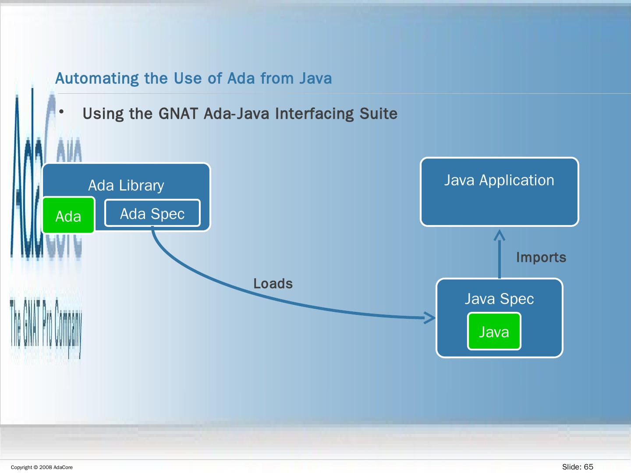The width and height of the screenshot is (631, 473).
Task: Click the "Ada Library" box label
Action: coord(126,185)
